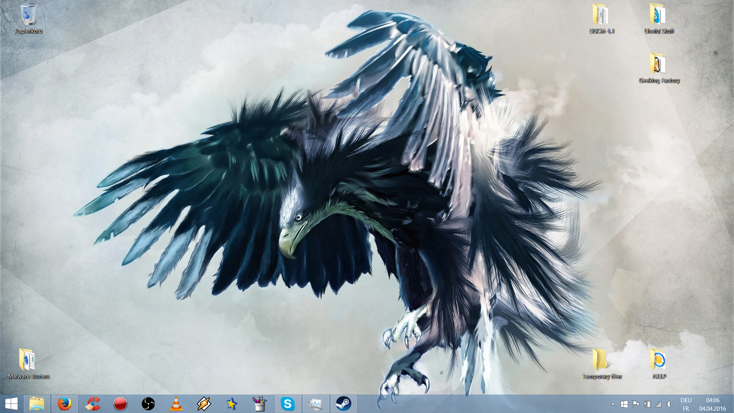Launch Firefox from the taskbar
Screen dimensions: 734x413
pyautogui.click(x=65, y=404)
